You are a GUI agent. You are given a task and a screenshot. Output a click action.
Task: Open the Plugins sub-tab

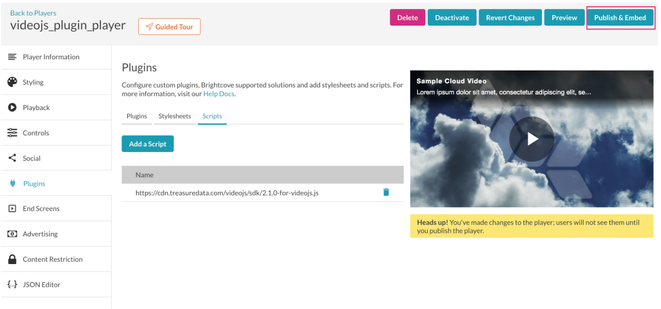tap(137, 116)
